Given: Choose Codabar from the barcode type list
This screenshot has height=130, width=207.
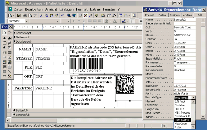Looking at the screenshot, I should pyautogui.click(x=182, y=105).
